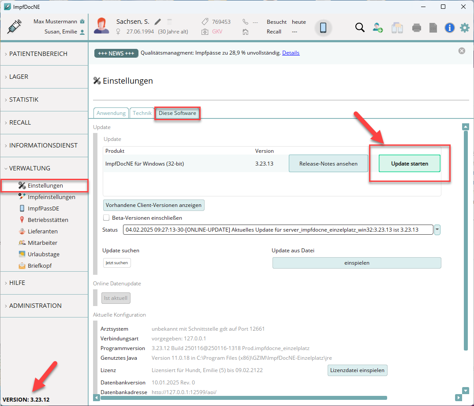Screen dimensions: 474x406
Task: Click the insurance icon beside GKV
Action: point(205,32)
